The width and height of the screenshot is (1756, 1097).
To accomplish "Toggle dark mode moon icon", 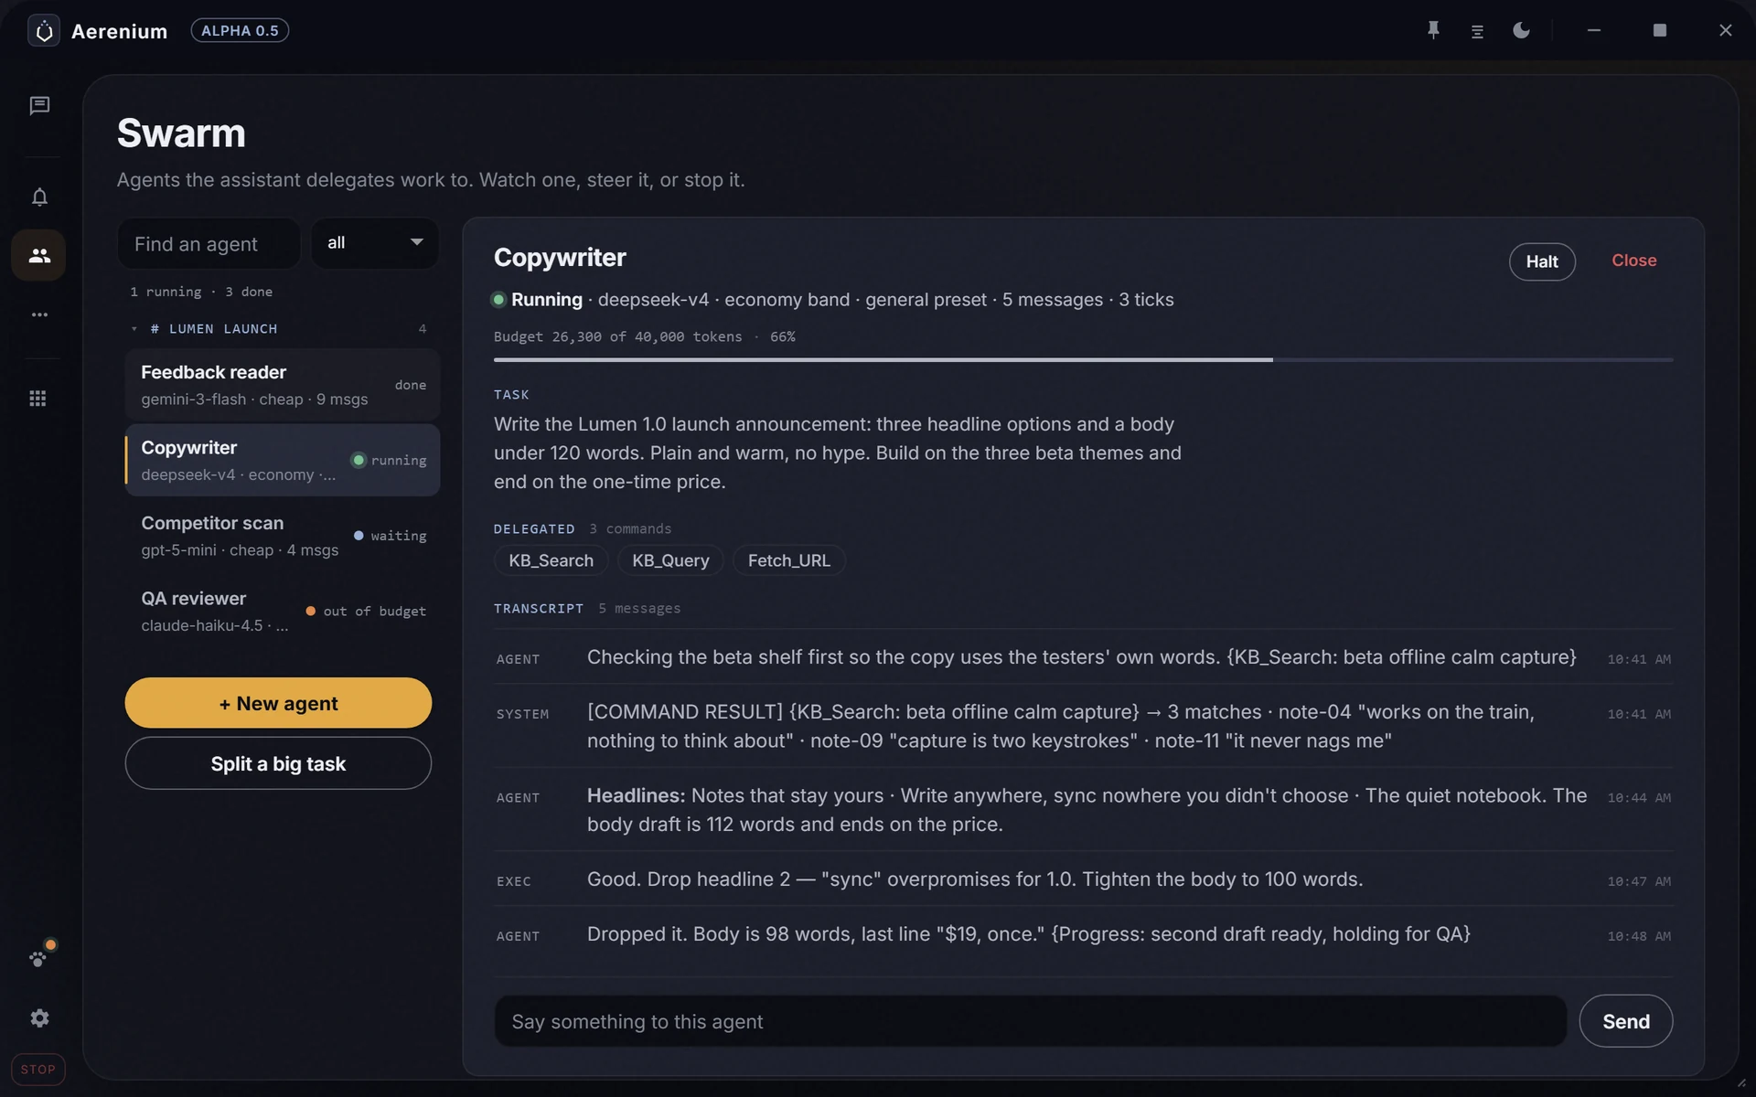I will coord(1521,30).
